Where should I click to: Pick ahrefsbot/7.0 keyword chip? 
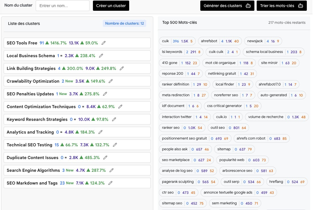click(x=277, y=84)
